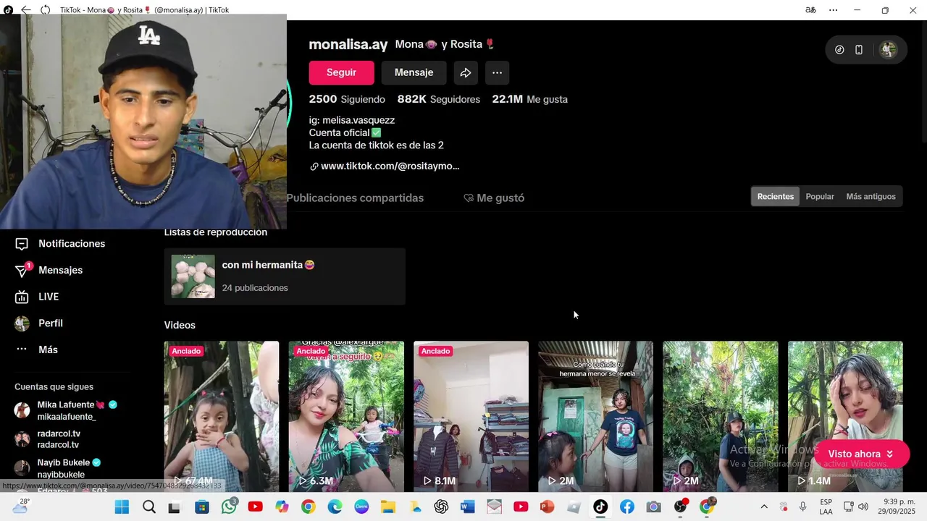The image size is (927, 521).
Task: Open the translate page icon in title bar
Action: (810, 10)
